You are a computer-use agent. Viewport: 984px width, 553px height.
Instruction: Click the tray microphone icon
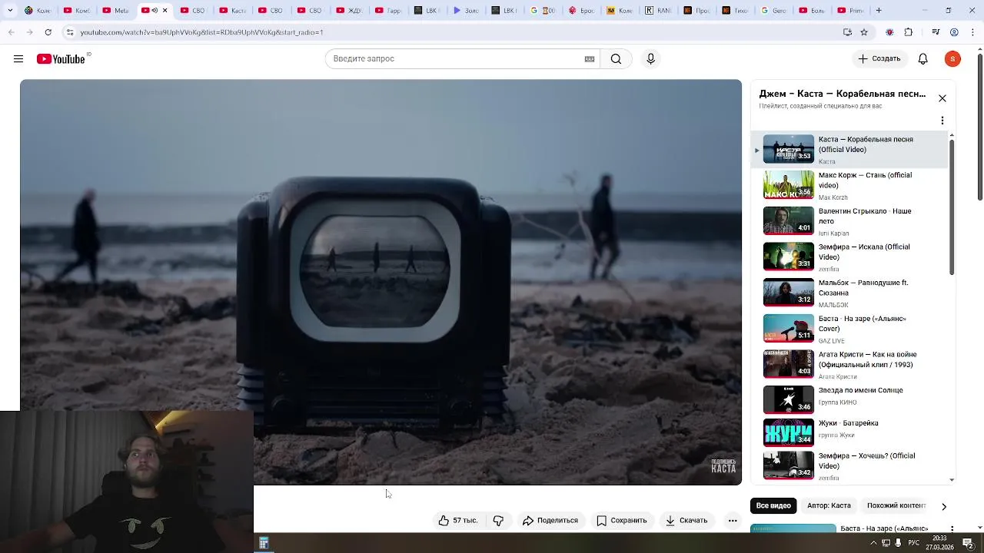898,543
